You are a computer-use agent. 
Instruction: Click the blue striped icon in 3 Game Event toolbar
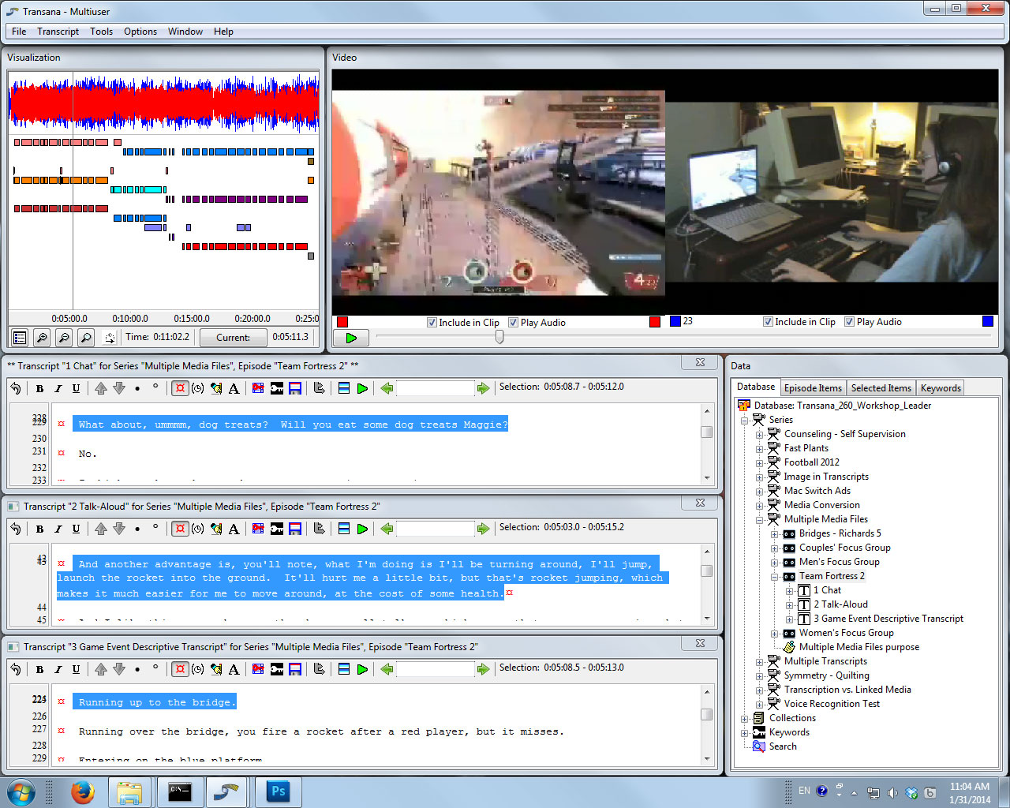(x=344, y=669)
